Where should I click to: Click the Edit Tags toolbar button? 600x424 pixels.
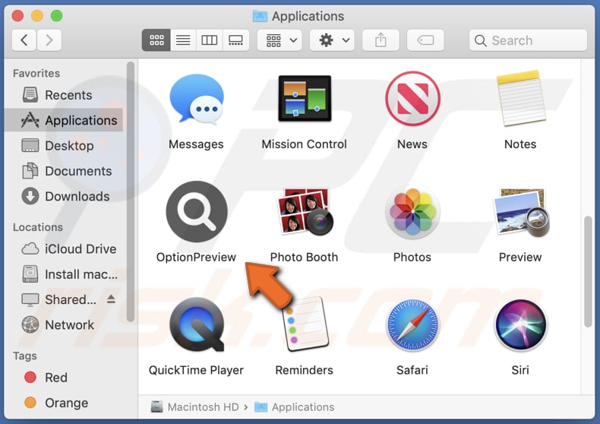pos(425,40)
